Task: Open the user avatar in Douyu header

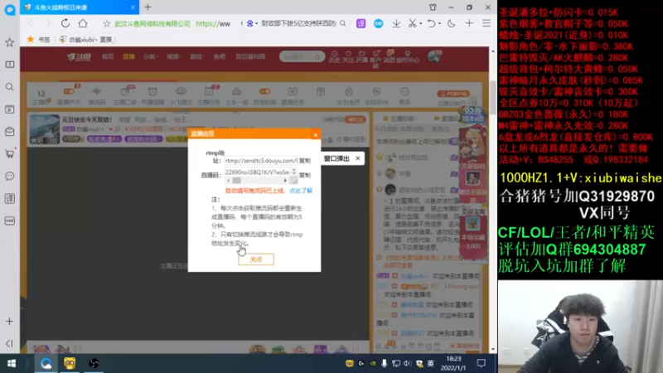Action: [434, 56]
